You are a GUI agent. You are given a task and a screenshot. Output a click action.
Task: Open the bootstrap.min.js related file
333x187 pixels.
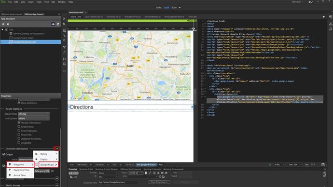114,17
